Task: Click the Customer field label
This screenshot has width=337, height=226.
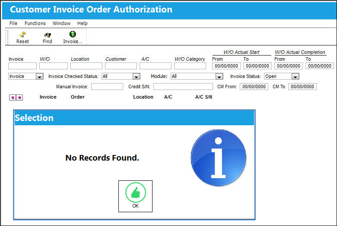Action: click(116, 59)
